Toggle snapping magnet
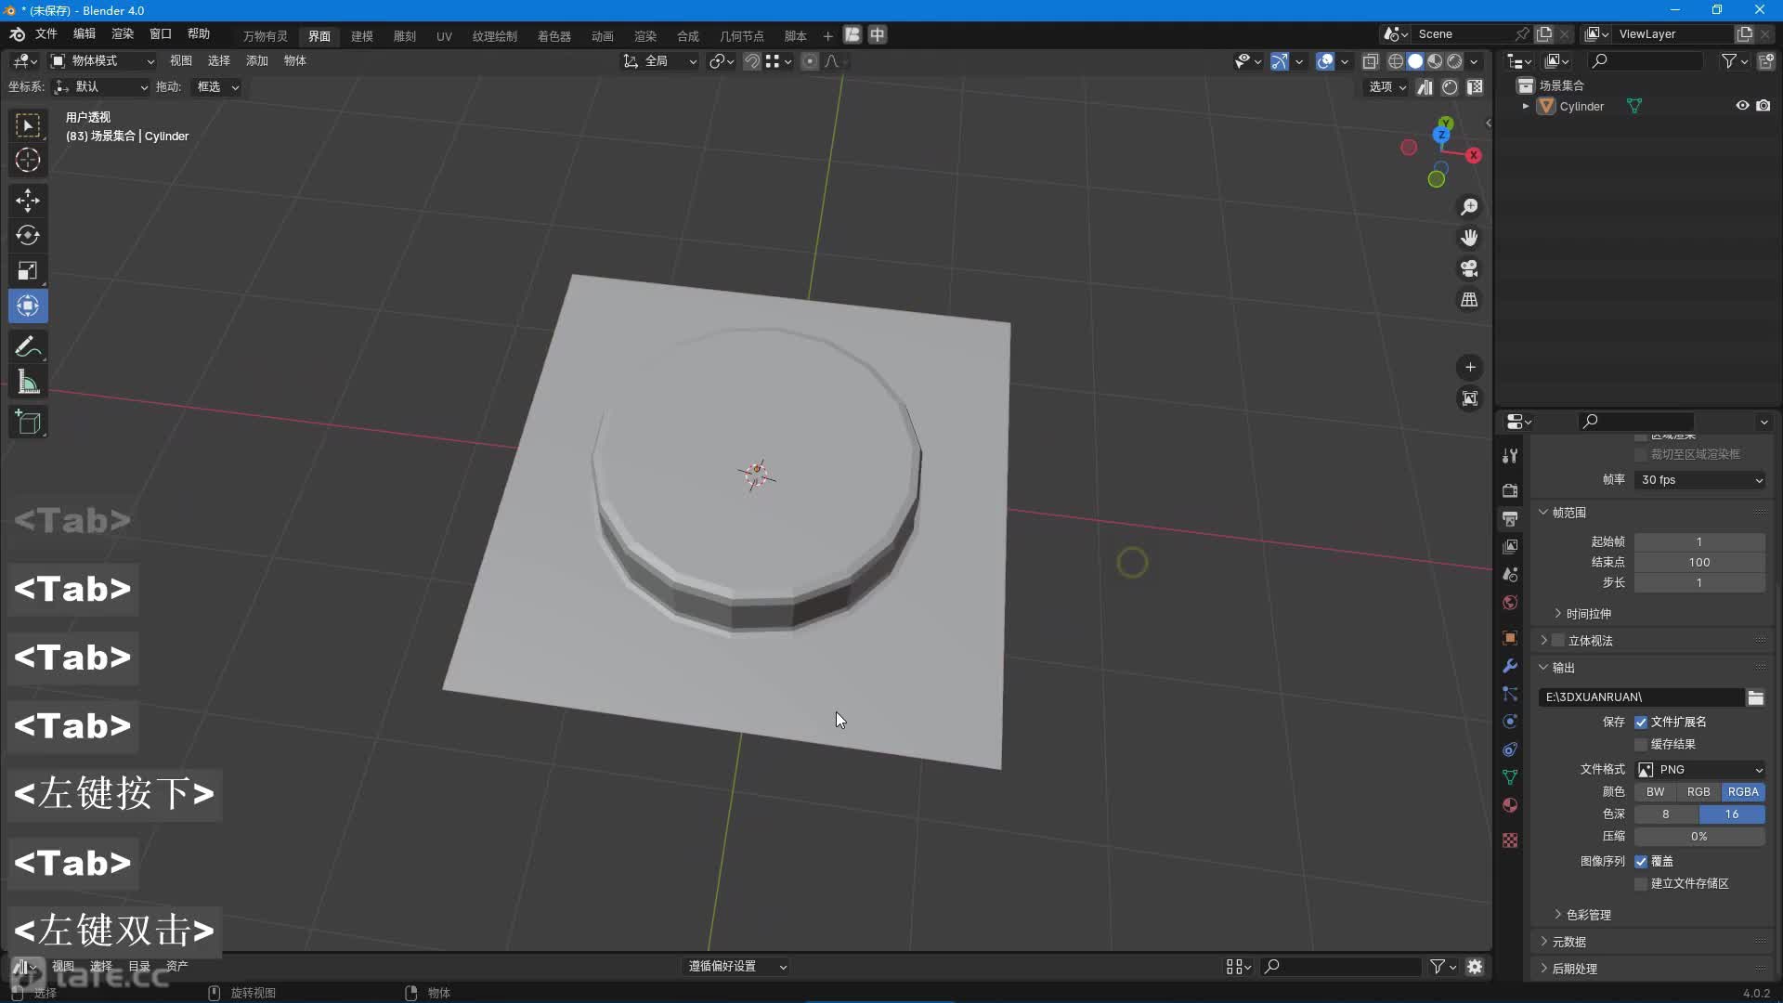The image size is (1783, 1003). point(752,61)
